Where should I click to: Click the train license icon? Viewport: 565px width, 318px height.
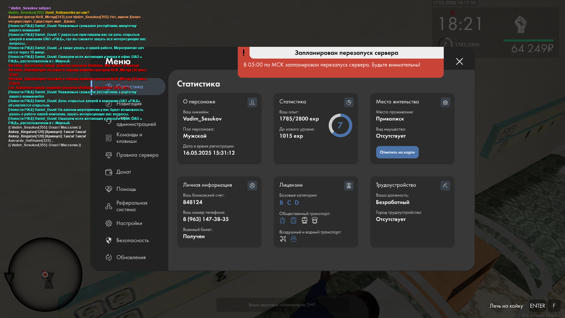coord(305,220)
